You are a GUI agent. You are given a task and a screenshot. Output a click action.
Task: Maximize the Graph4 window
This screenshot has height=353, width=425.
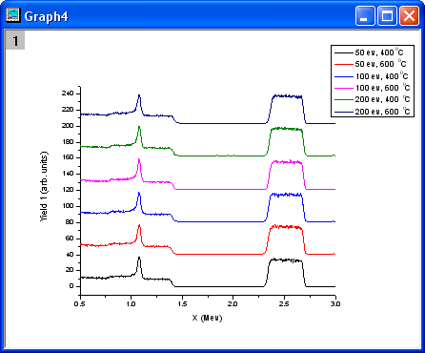pos(387,15)
